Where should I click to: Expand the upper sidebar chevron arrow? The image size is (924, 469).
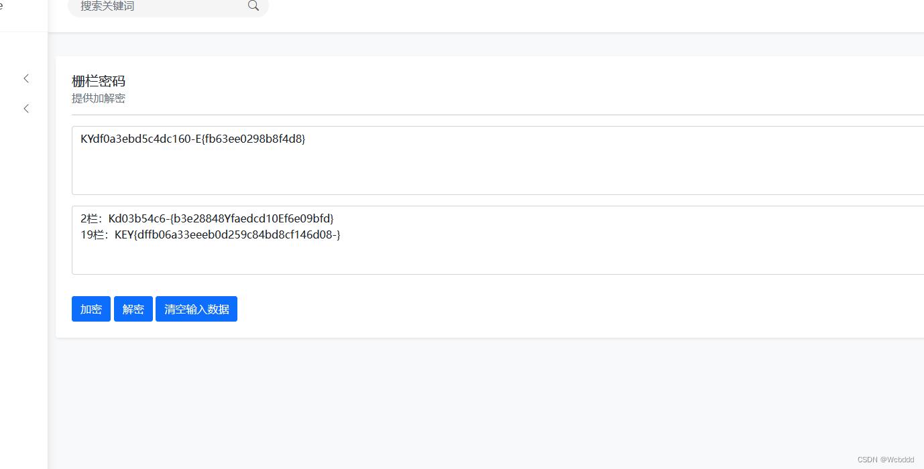(26, 78)
